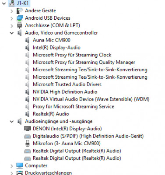Select the Auna Mic CM900 device
Image resolution: width=165 pixels, height=175 pixels.
[52, 40]
